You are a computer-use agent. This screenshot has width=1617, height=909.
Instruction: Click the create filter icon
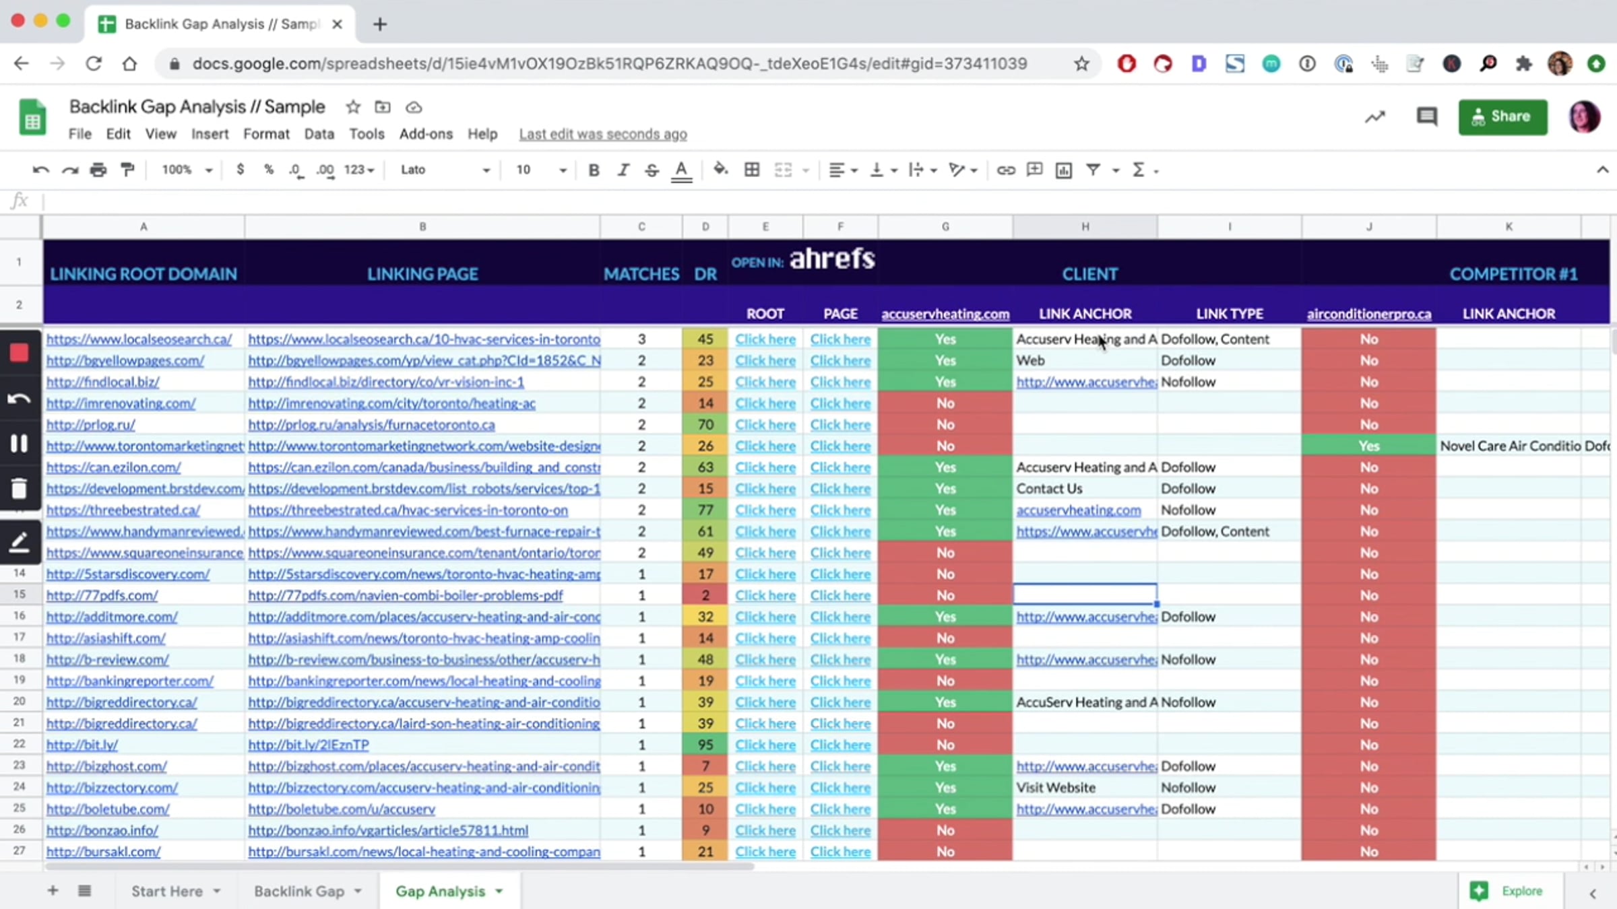tap(1093, 170)
